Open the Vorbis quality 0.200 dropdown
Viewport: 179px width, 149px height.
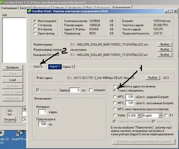(x=139, y=115)
